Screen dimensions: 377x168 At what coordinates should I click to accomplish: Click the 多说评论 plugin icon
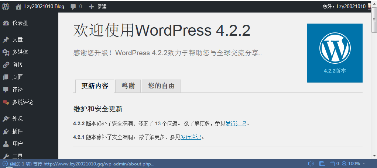tap(6, 102)
